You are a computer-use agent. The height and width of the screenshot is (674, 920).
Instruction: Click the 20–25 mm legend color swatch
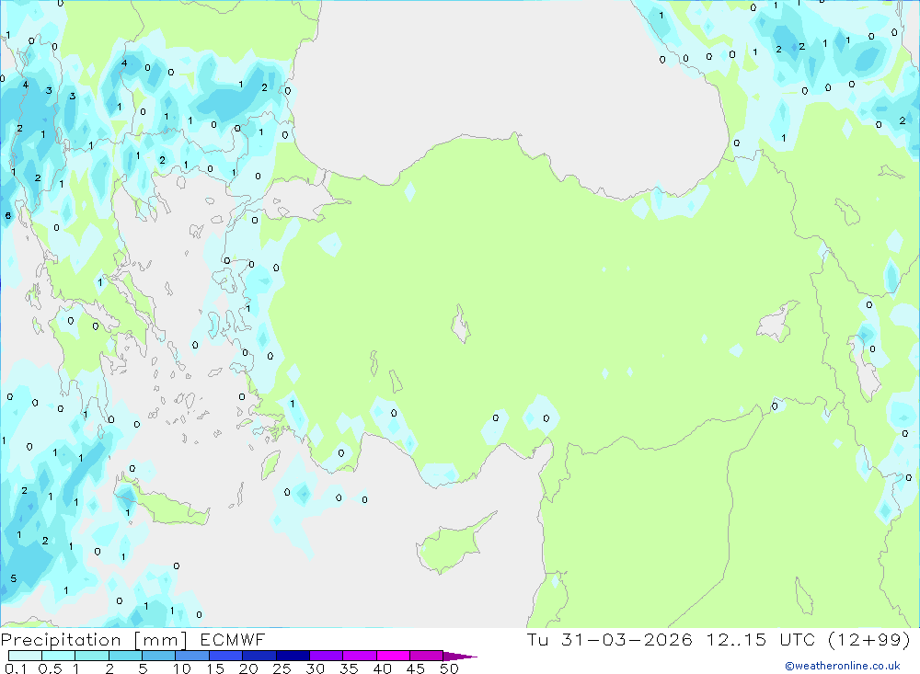pos(259,656)
